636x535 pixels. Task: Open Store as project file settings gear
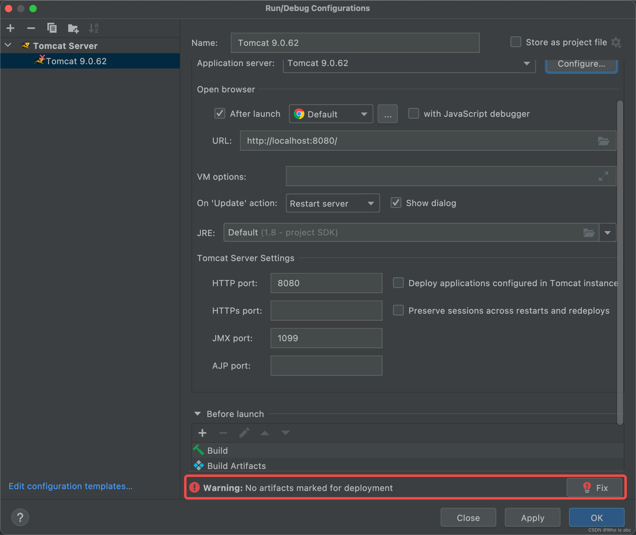[616, 42]
